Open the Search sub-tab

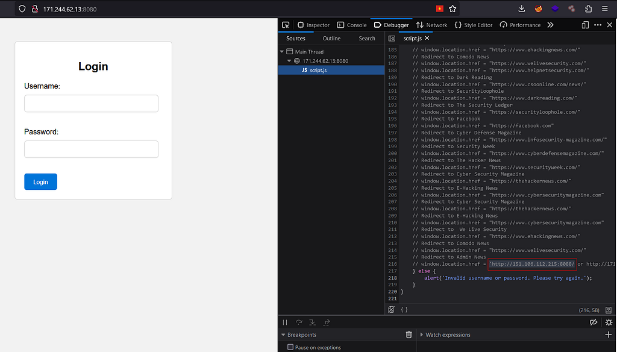click(367, 38)
